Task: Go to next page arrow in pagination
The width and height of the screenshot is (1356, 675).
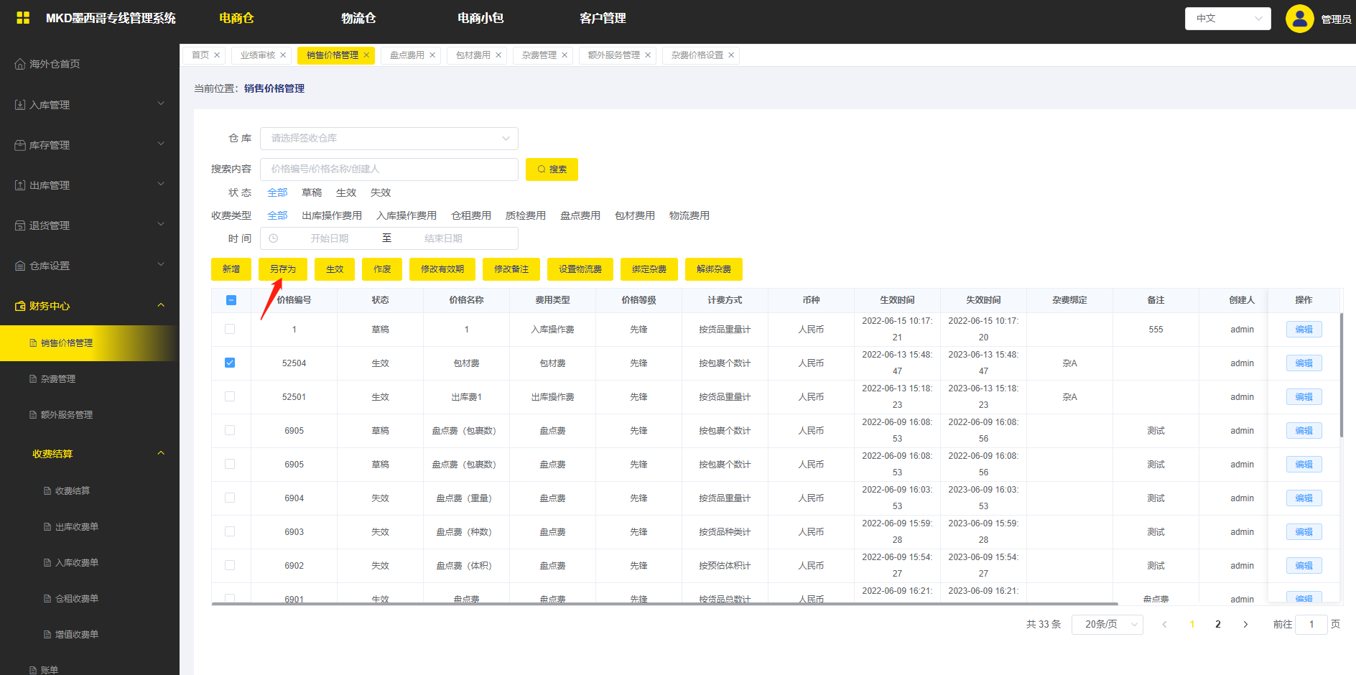Action: click(x=1245, y=624)
